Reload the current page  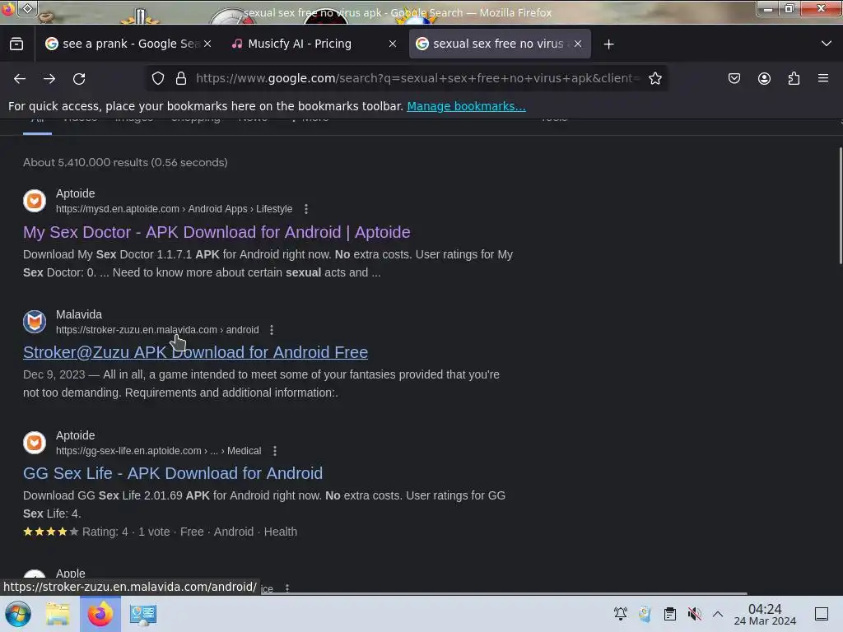pos(79,79)
